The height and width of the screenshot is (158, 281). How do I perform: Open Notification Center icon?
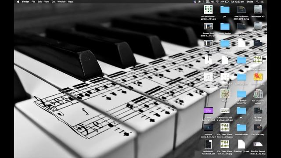point(262,2)
